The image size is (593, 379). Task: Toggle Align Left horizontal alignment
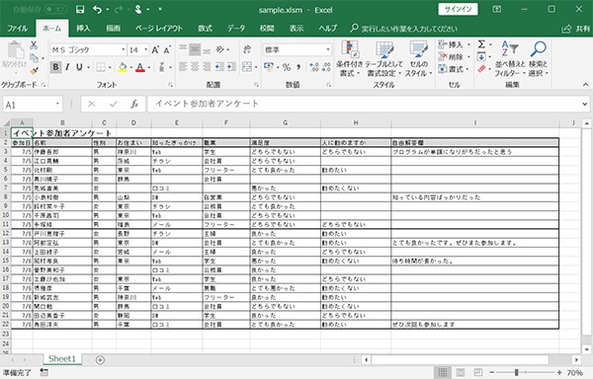(183, 67)
